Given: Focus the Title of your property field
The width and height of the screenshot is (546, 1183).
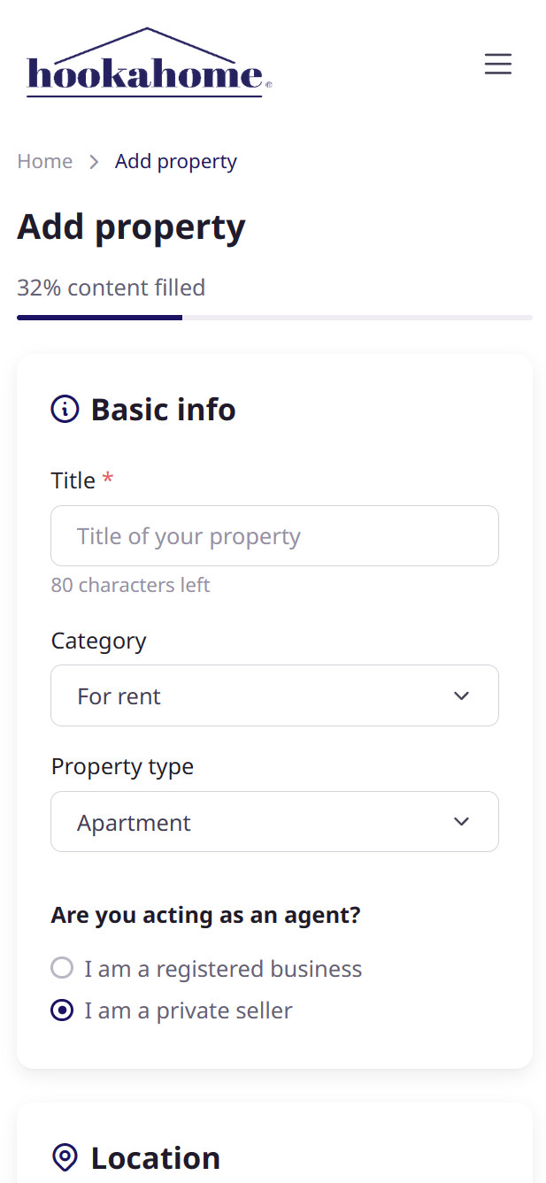Looking at the screenshot, I should (274, 536).
